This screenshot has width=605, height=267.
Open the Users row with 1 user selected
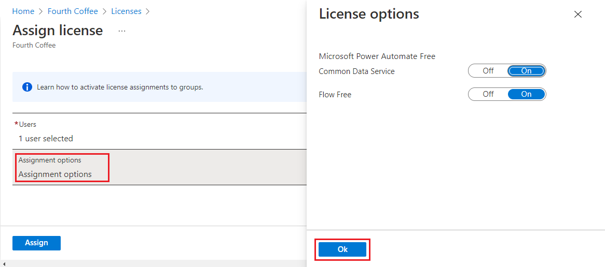coord(46,138)
